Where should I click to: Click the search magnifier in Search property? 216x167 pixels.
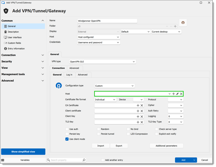coord(84,160)
